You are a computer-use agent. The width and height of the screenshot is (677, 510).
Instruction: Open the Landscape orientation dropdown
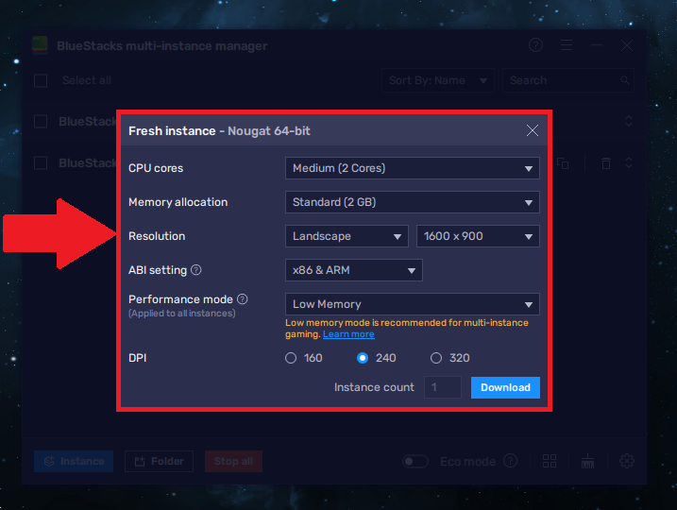[x=346, y=236]
